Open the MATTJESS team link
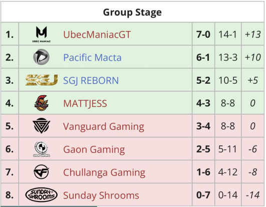The width and height of the screenshot is (266, 207). (85, 103)
